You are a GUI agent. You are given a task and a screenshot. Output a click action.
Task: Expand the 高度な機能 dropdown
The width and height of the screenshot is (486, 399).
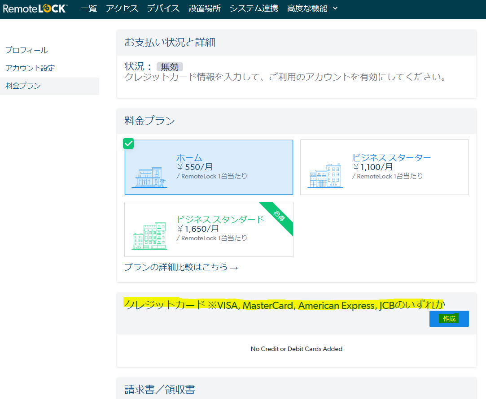pyautogui.click(x=312, y=9)
